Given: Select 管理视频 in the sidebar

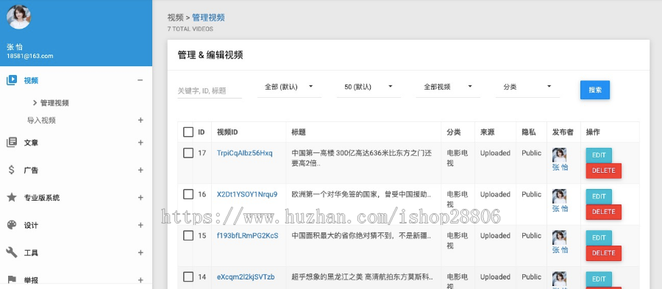Looking at the screenshot, I should [54, 103].
